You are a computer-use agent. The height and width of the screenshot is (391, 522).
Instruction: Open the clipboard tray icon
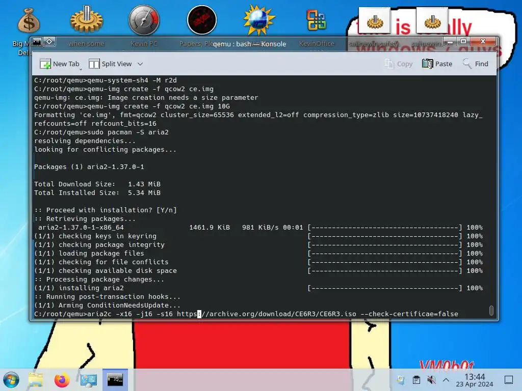coord(416,380)
